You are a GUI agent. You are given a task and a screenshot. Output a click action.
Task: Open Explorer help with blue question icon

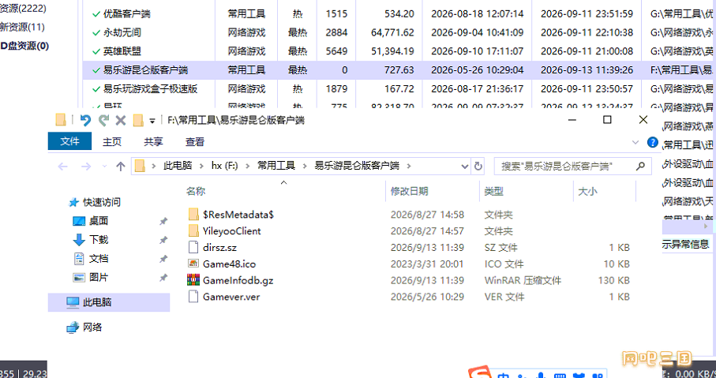click(x=653, y=142)
